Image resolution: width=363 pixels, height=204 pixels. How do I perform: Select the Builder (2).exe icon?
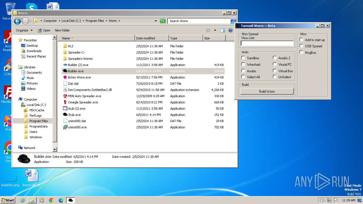[65, 65]
